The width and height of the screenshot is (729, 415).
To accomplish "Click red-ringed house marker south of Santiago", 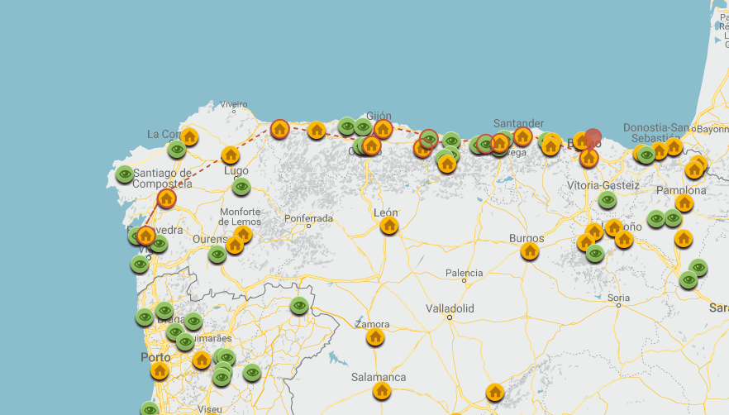I will click(166, 198).
